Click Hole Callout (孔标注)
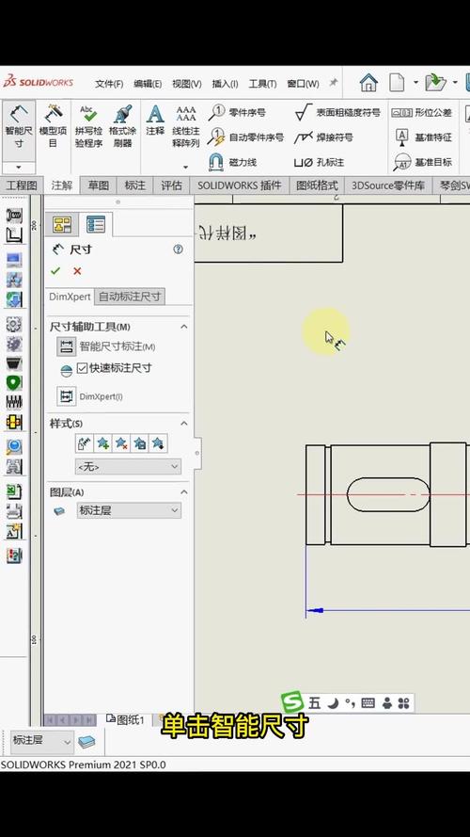The image size is (470, 837). tap(320, 162)
